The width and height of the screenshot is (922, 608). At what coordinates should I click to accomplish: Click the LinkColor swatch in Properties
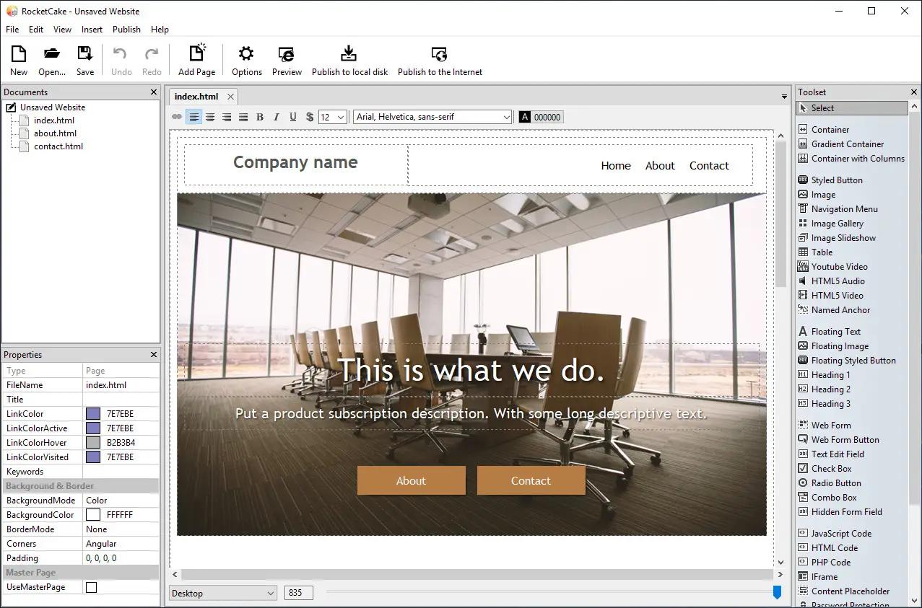click(93, 414)
